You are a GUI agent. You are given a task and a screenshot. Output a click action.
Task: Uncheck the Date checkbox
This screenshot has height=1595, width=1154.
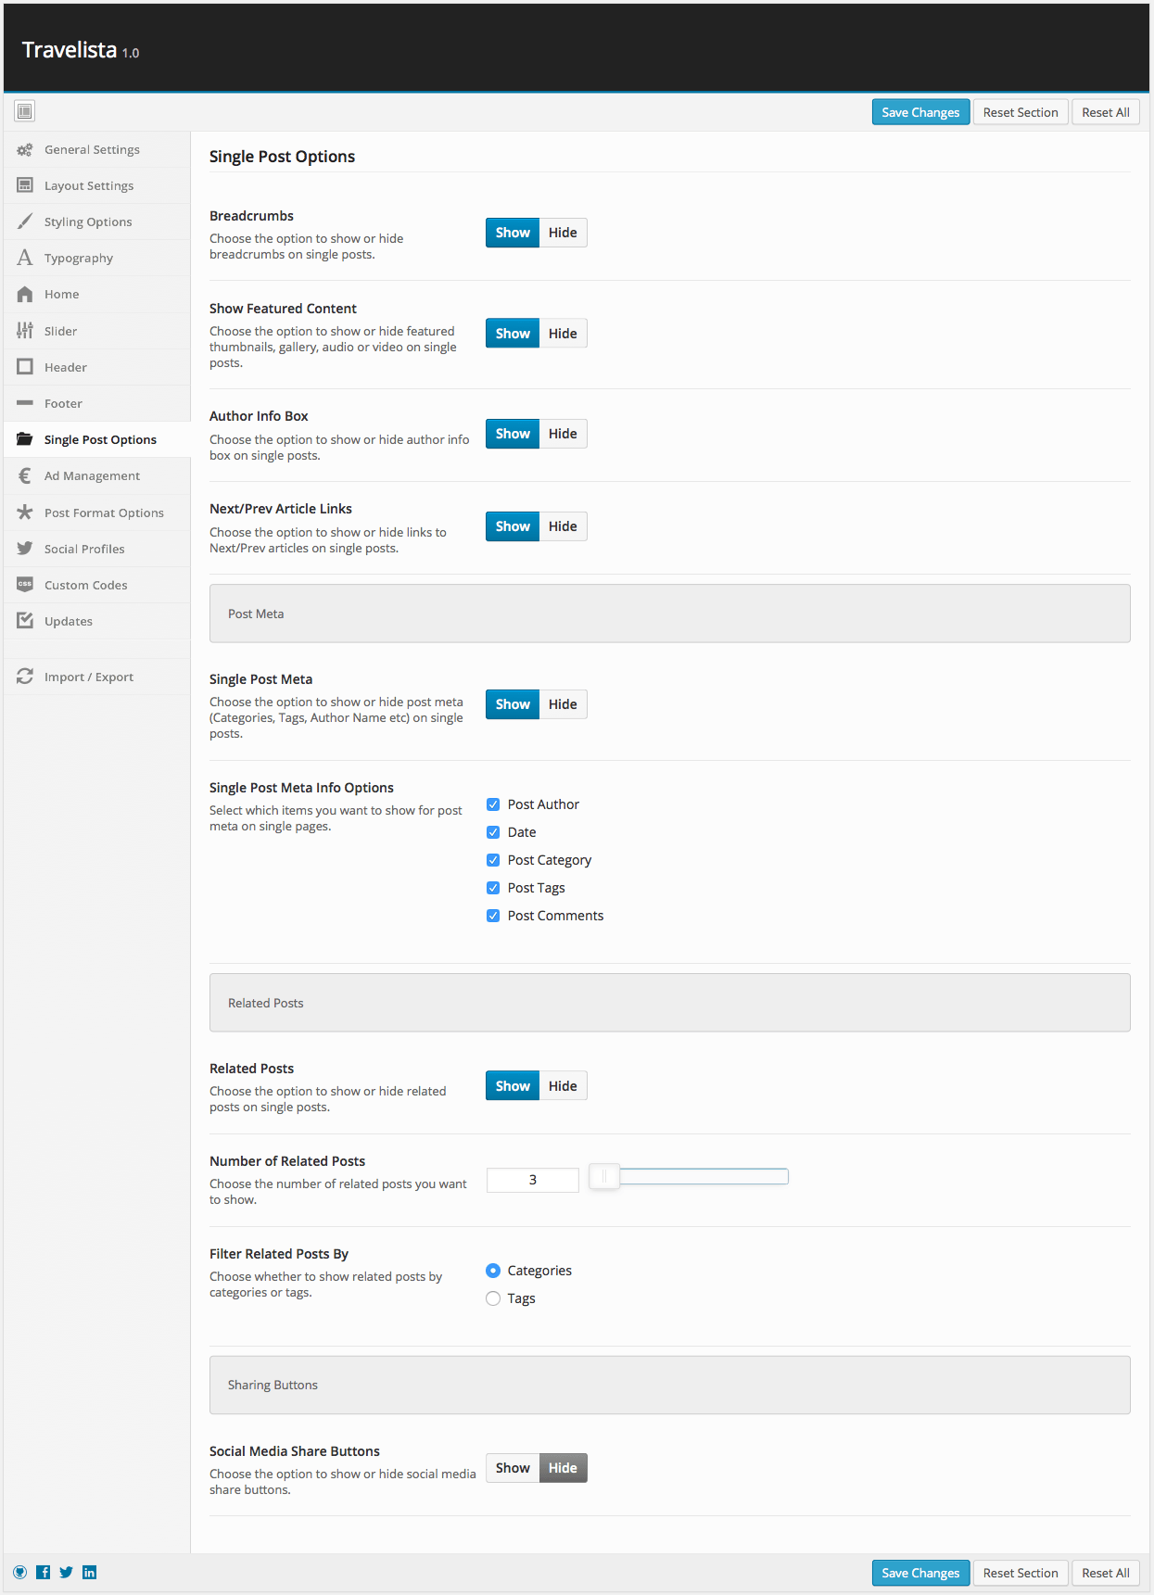pos(493,832)
